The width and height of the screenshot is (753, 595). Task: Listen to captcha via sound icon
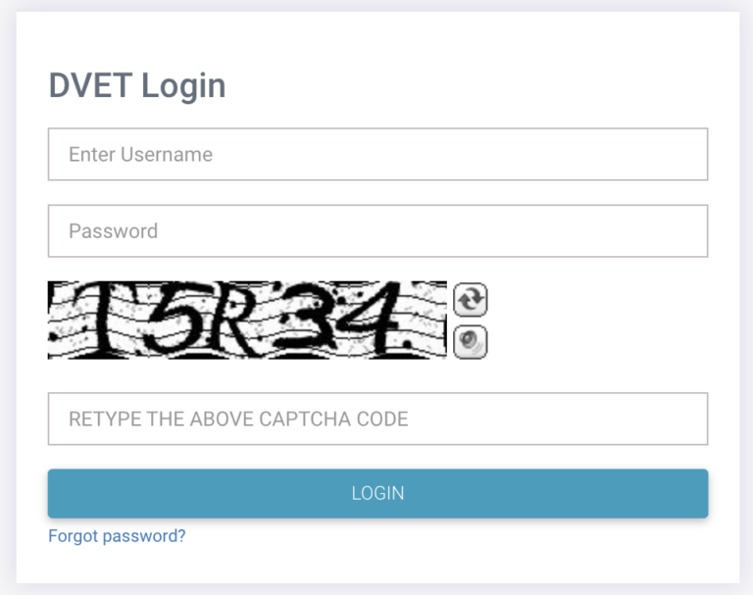click(471, 342)
